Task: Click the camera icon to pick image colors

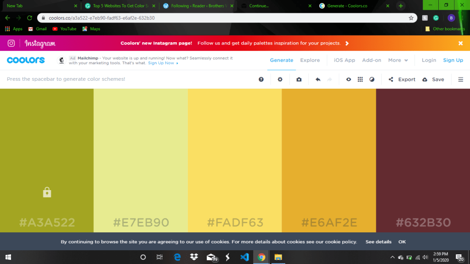Action: (x=299, y=79)
